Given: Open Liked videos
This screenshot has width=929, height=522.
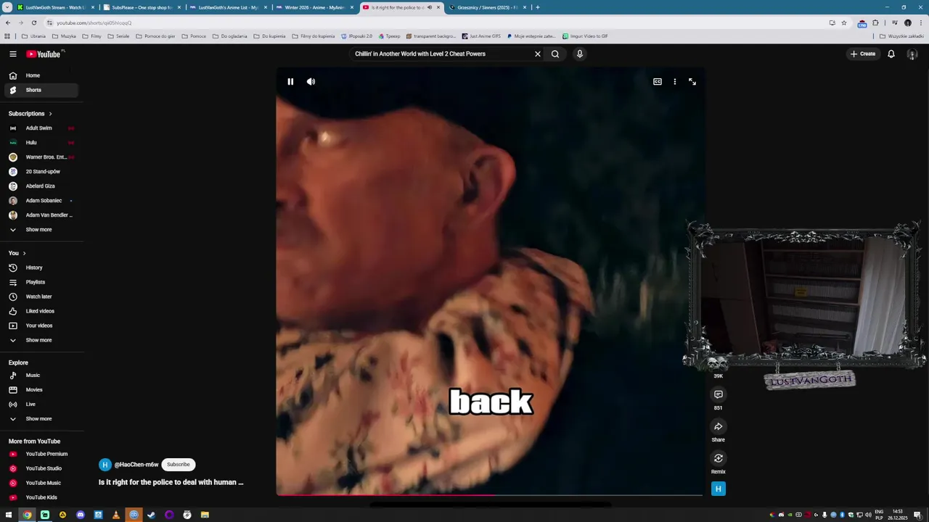Looking at the screenshot, I should point(41,311).
